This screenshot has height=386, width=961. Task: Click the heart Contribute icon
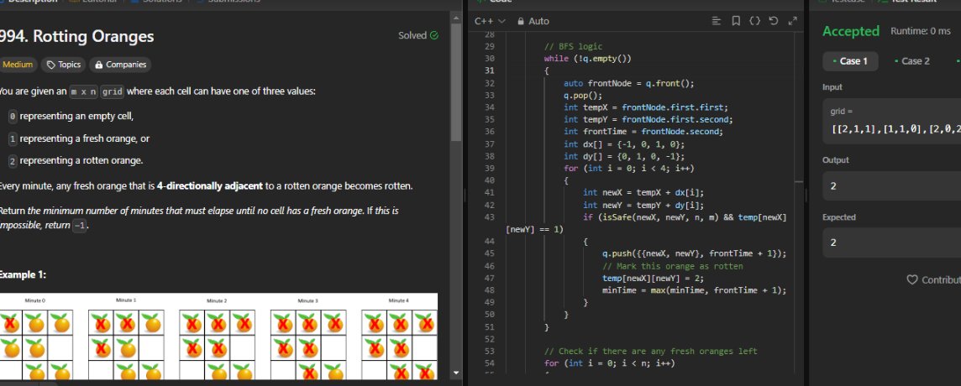pos(912,279)
